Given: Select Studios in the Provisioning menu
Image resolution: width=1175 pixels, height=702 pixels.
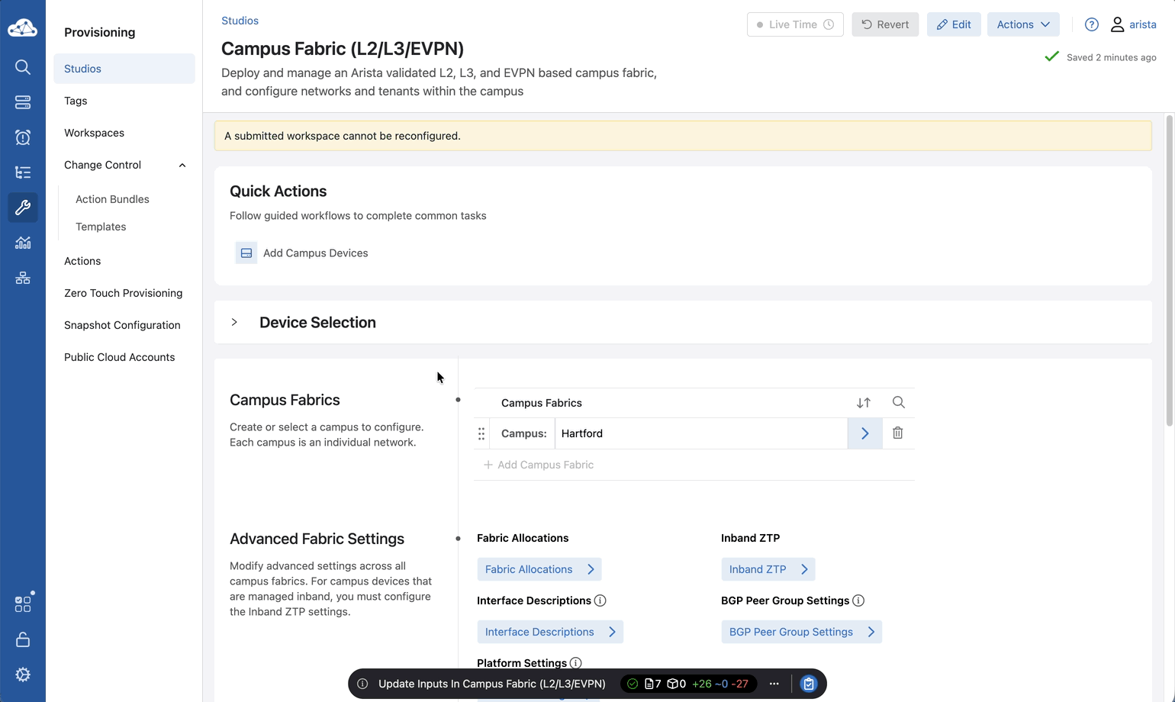Looking at the screenshot, I should pyautogui.click(x=124, y=69).
